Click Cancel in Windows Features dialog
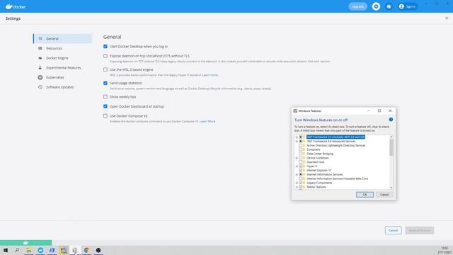Image resolution: width=453 pixels, height=255 pixels. (384, 195)
